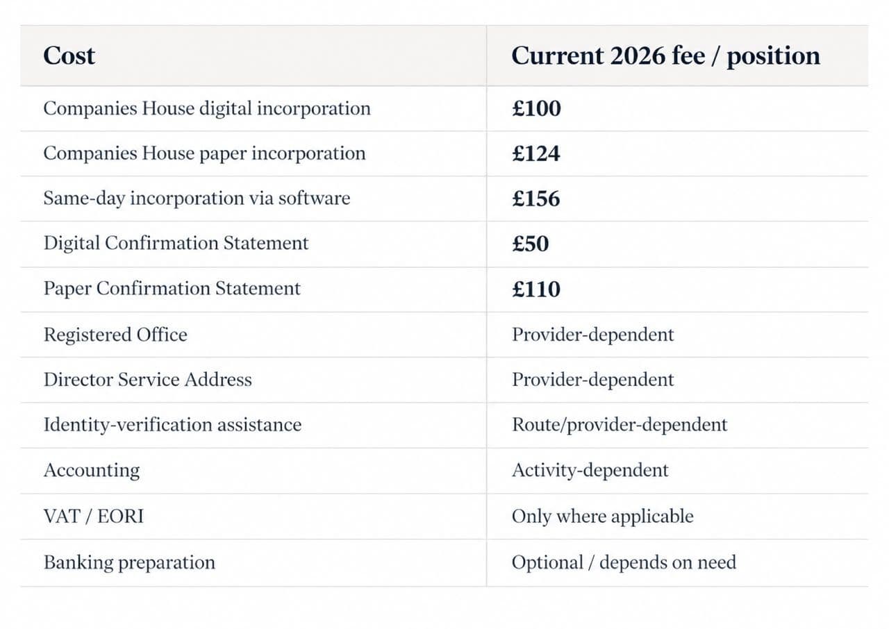Image resolution: width=889 pixels, height=629 pixels.
Task: Click 'Optional / depends on need' value
Action: [624, 562]
